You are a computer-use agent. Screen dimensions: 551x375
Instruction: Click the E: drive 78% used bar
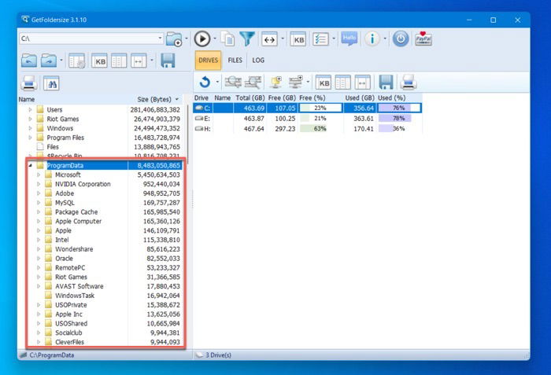(399, 119)
